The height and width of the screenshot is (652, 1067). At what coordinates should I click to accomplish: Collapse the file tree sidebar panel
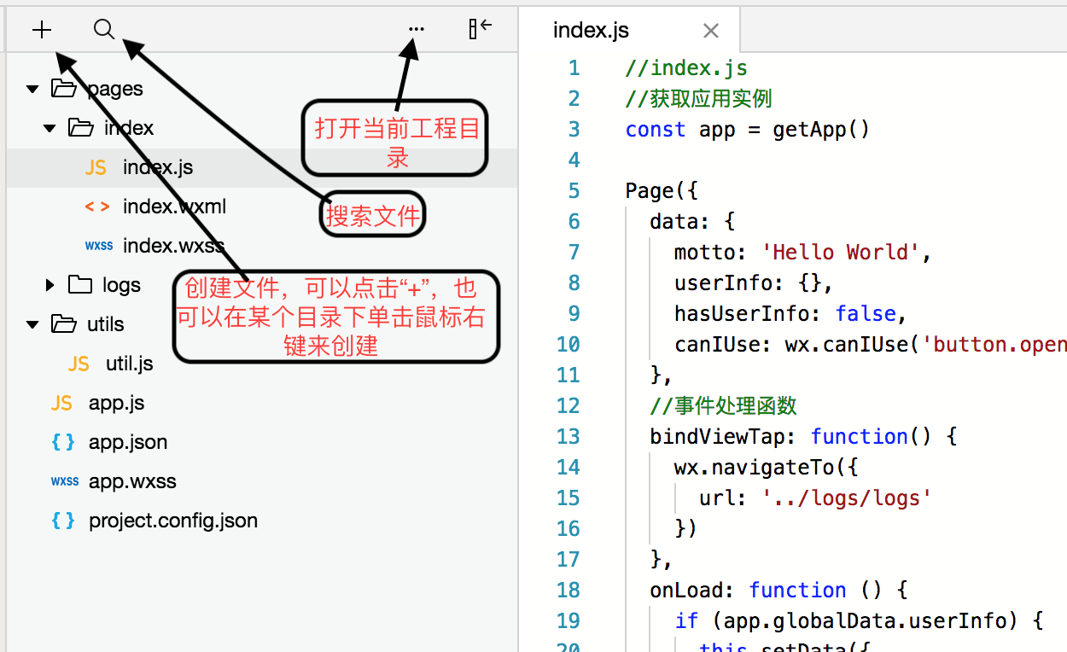pyautogui.click(x=481, y=28)
